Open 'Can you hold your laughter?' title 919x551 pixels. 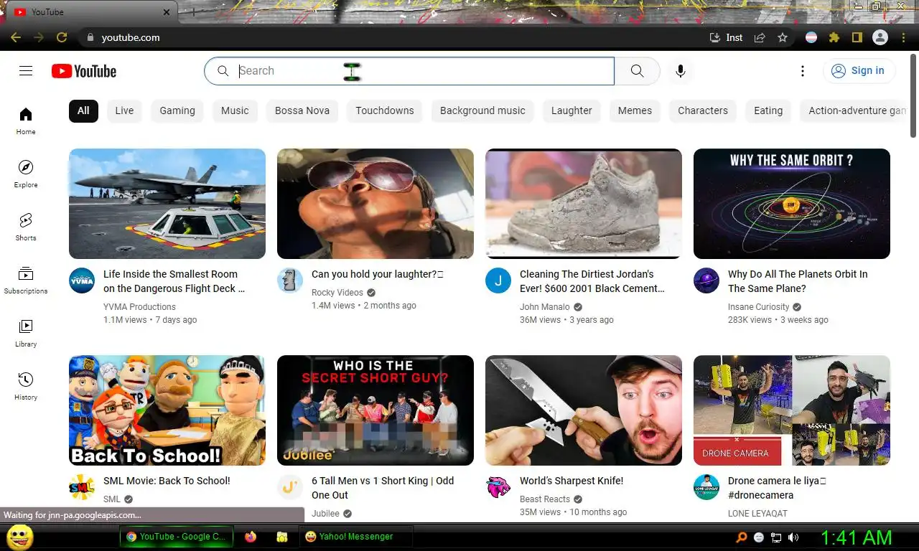pos(378,274)
